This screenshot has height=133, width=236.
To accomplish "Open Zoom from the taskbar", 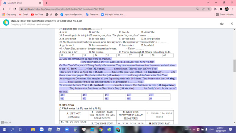I will click(x=67, y=130).
